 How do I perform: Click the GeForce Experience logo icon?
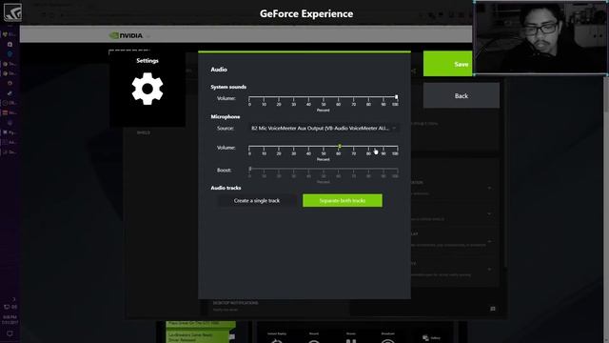[x=12, y=12]
